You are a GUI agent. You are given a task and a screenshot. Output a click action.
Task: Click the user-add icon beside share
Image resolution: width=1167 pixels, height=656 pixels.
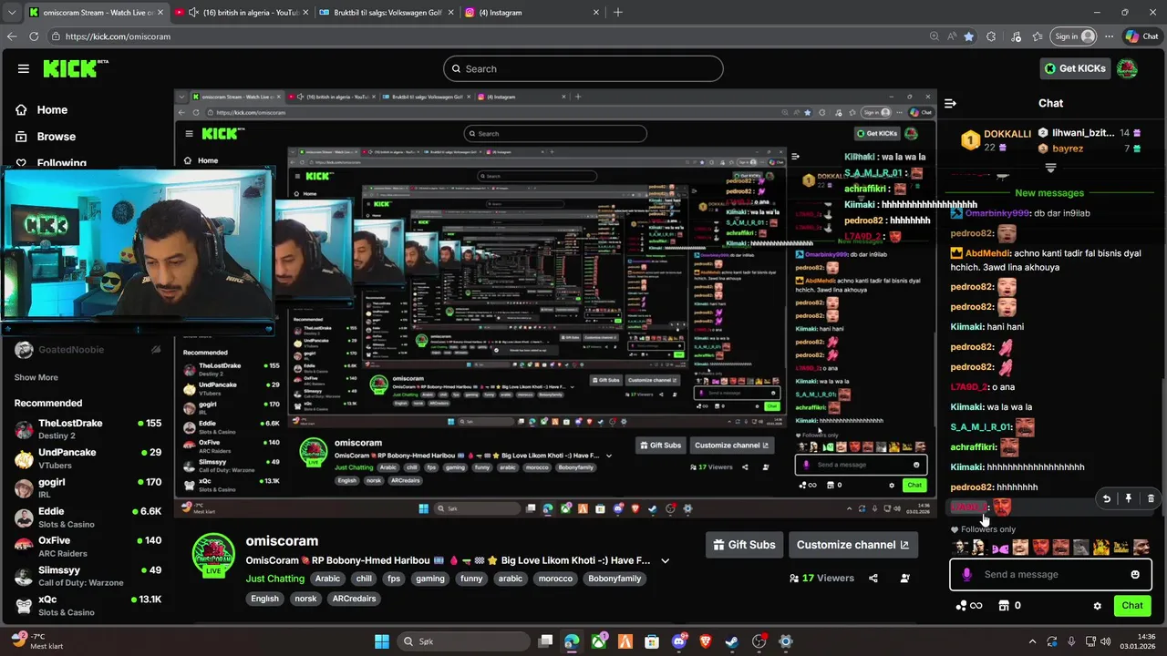tap(904, 578)
